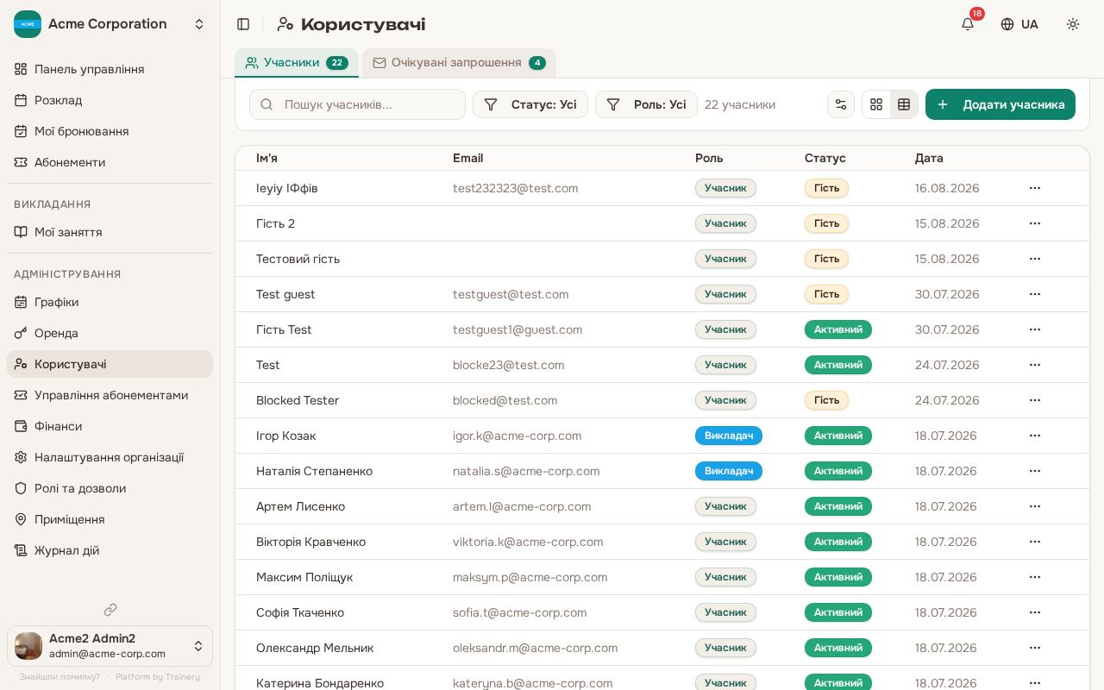
Task: Click Додати учасника button
Action: click(x=1000, y=104)
